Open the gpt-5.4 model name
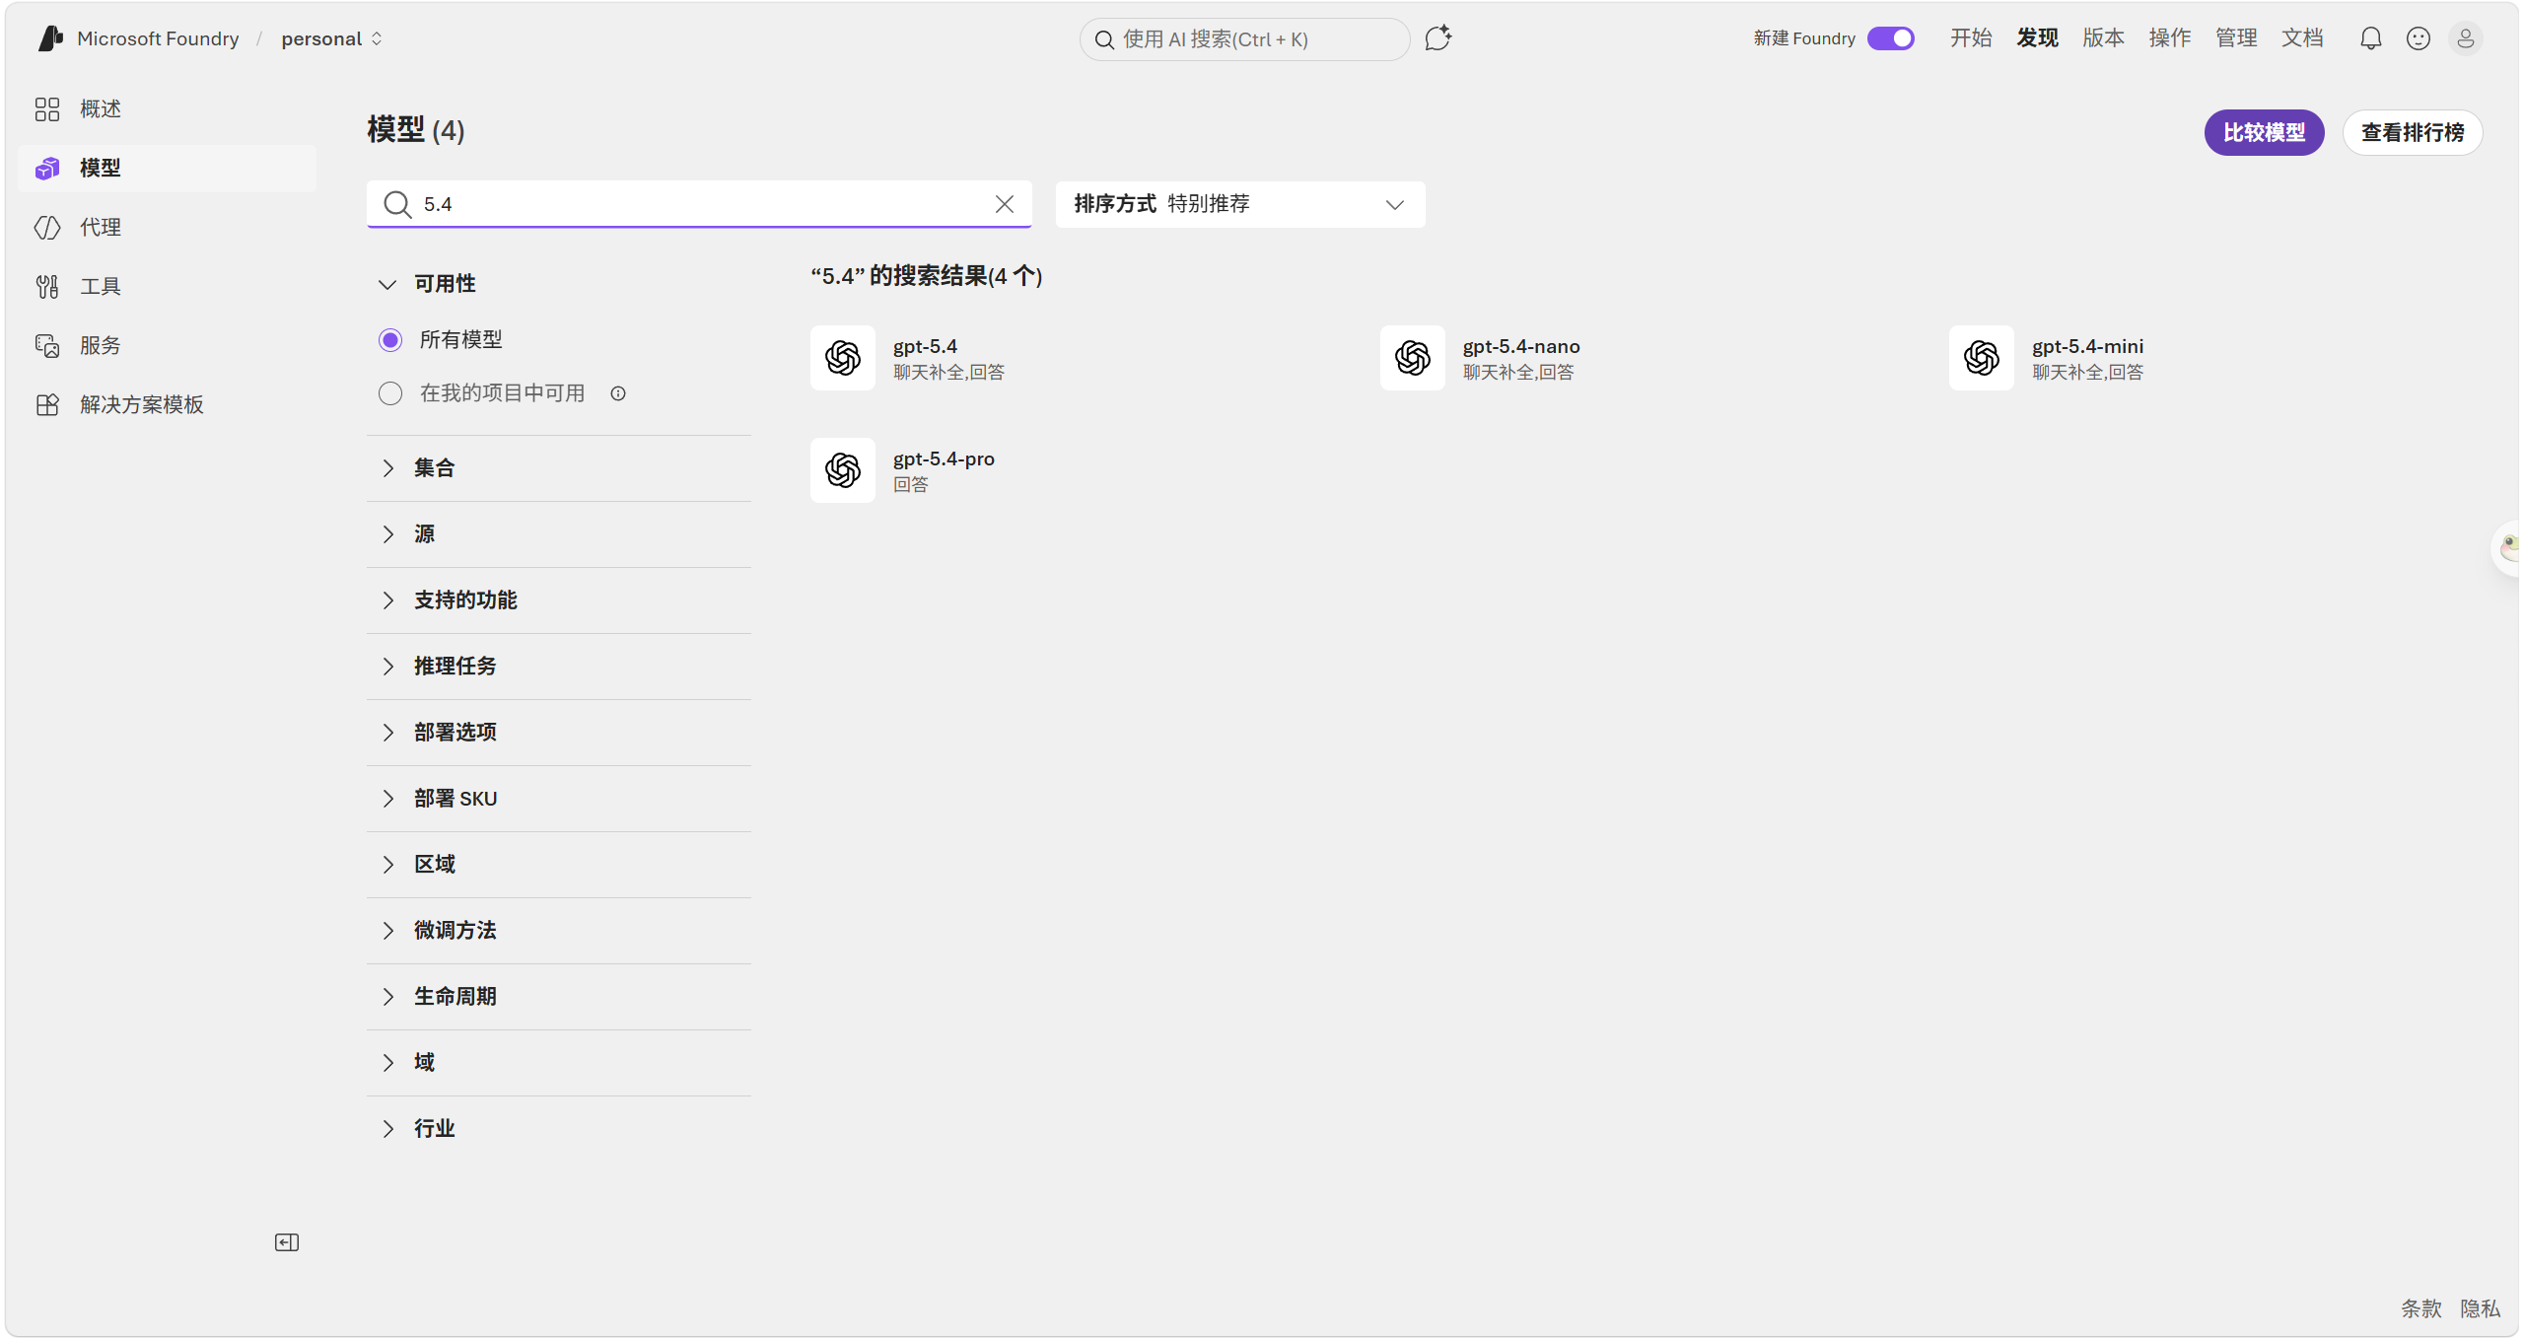 [925, 347]
